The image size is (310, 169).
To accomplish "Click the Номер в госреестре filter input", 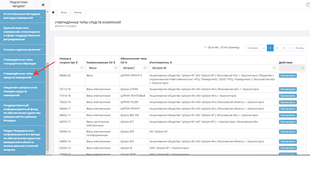I will pyautogui.click(x=72, y=68).
